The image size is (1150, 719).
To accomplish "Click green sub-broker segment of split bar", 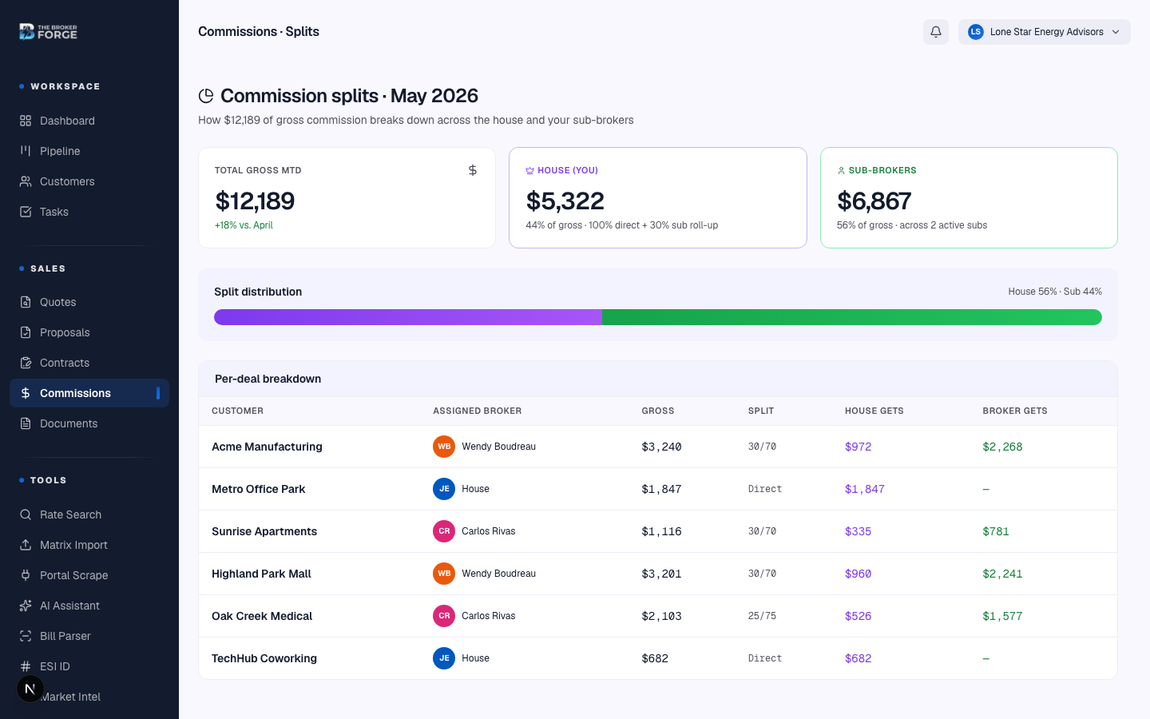I will [852, 317].
